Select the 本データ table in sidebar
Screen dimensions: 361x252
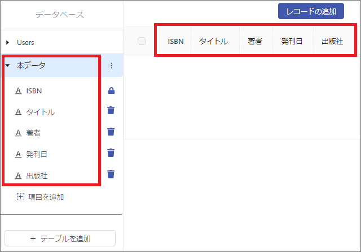pyautogui.click(x=31, y=65)
